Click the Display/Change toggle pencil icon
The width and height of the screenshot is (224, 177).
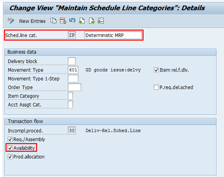11,21
